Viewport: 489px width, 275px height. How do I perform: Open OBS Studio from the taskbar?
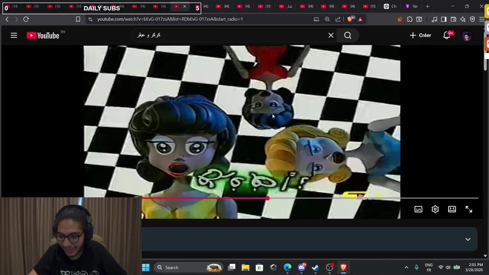[329, 267]
